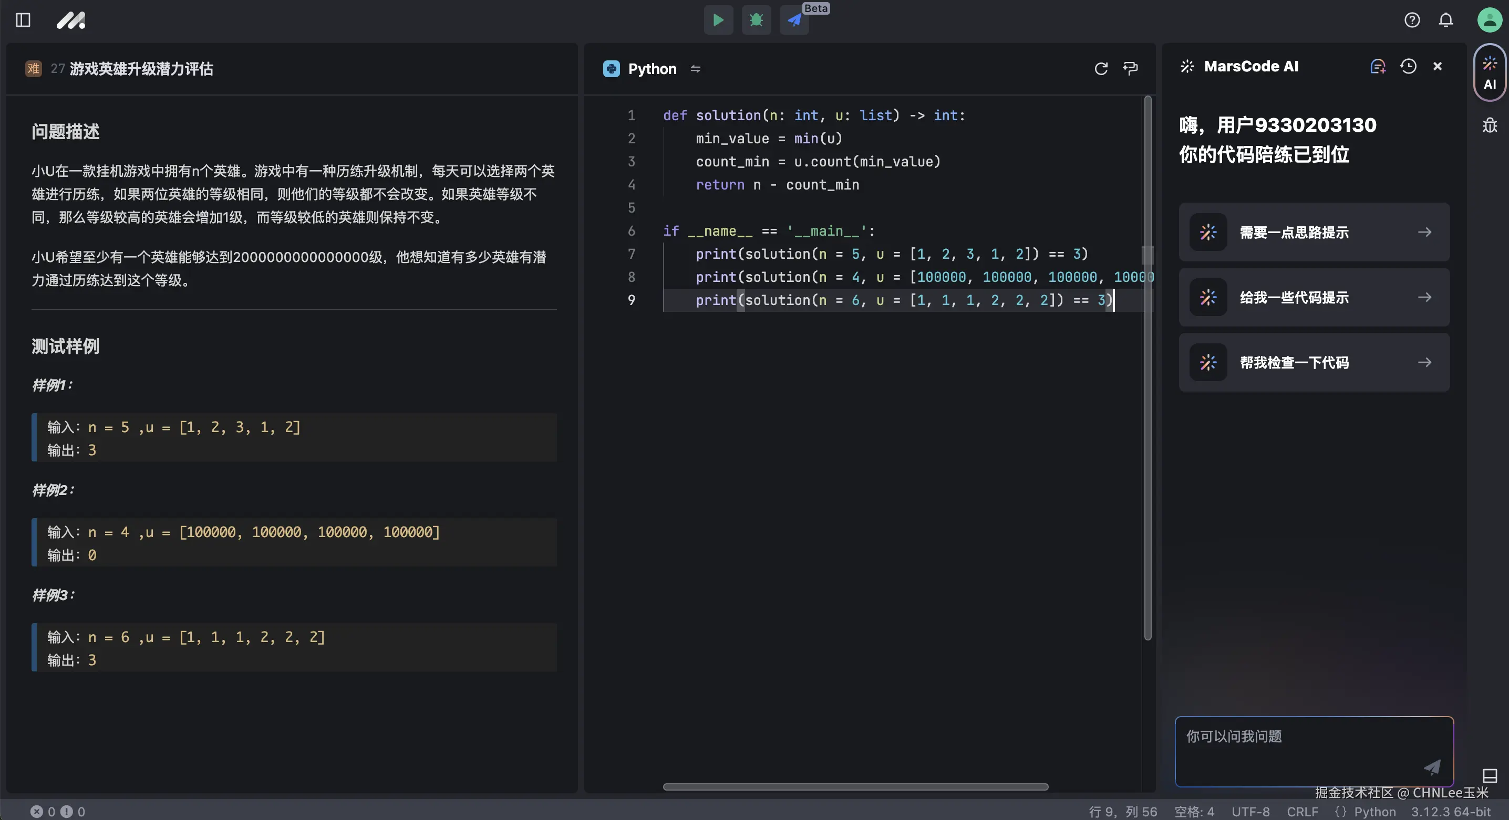Open MarsCode AI chat history
The width and height of the screenshot is (1509, 820).
point(1408,67)
